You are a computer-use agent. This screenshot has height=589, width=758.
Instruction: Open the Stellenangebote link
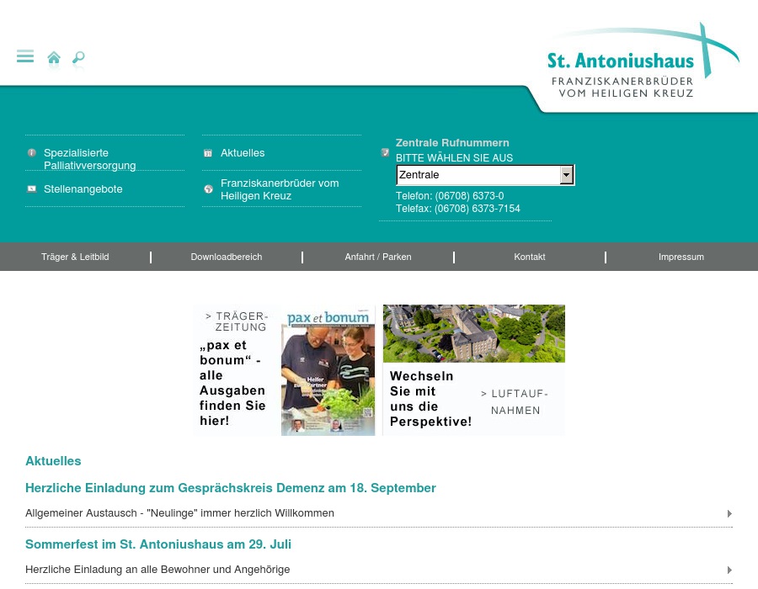[x=83, y=188]
